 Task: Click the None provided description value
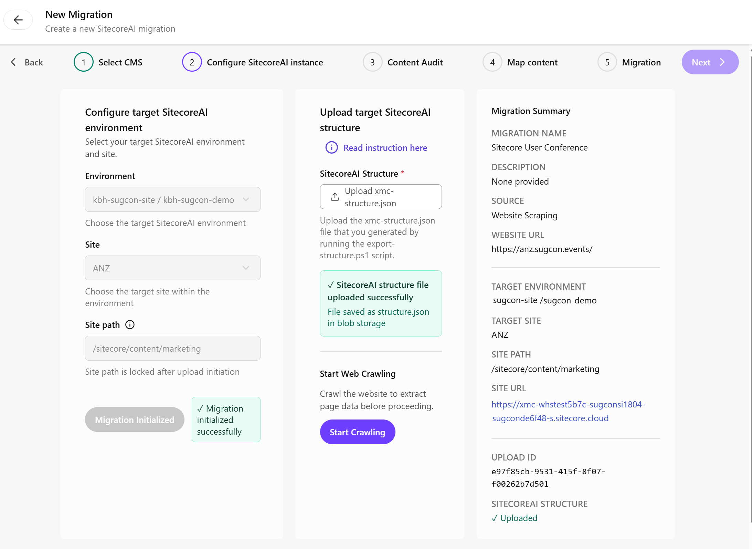pyautogui.click(x=520, y=182)
